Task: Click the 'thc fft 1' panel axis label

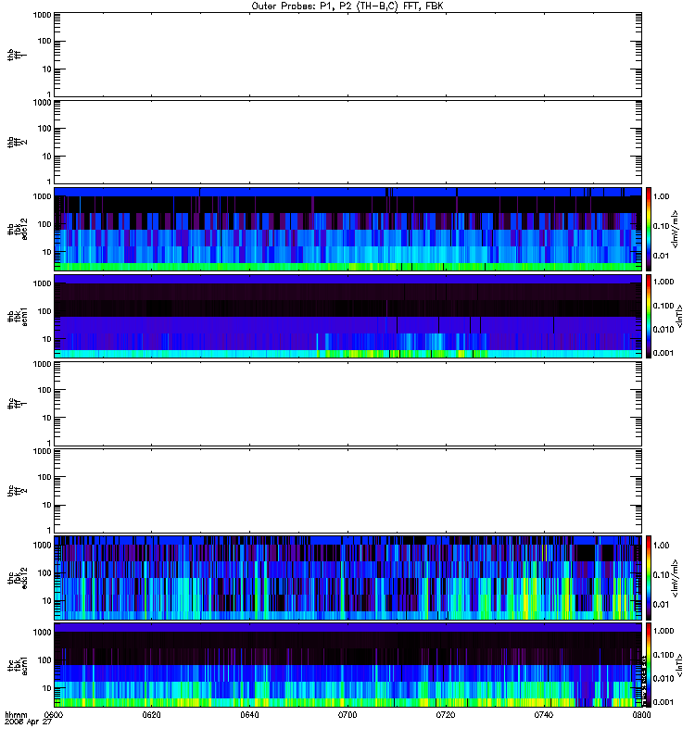Action: [x=17, y=404]
